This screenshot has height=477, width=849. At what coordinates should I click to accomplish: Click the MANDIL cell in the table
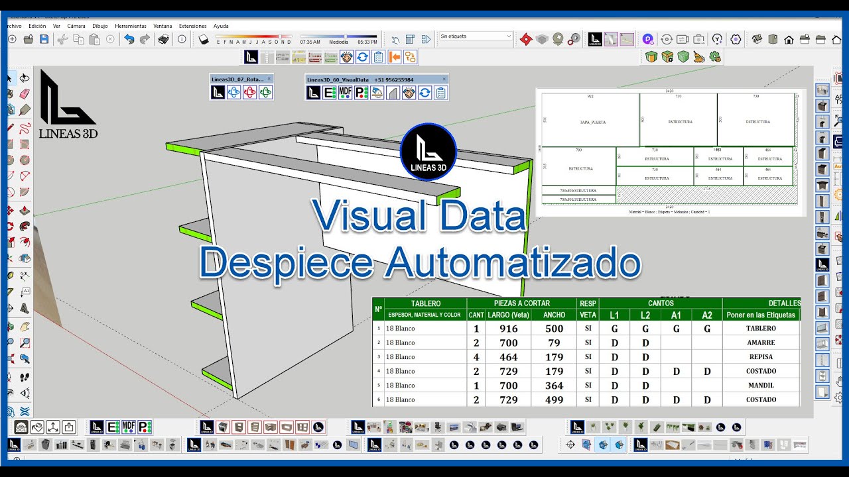click(761, 386)
